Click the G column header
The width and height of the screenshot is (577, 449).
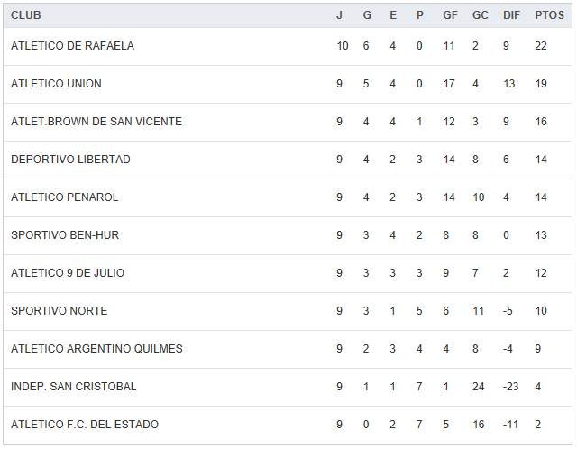[366, 15]
